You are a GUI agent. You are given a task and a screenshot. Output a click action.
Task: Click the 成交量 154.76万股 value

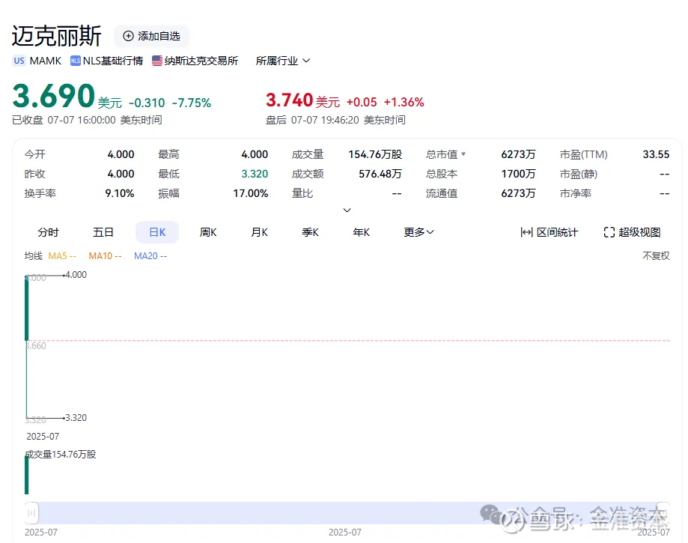[x=375, y=154]
